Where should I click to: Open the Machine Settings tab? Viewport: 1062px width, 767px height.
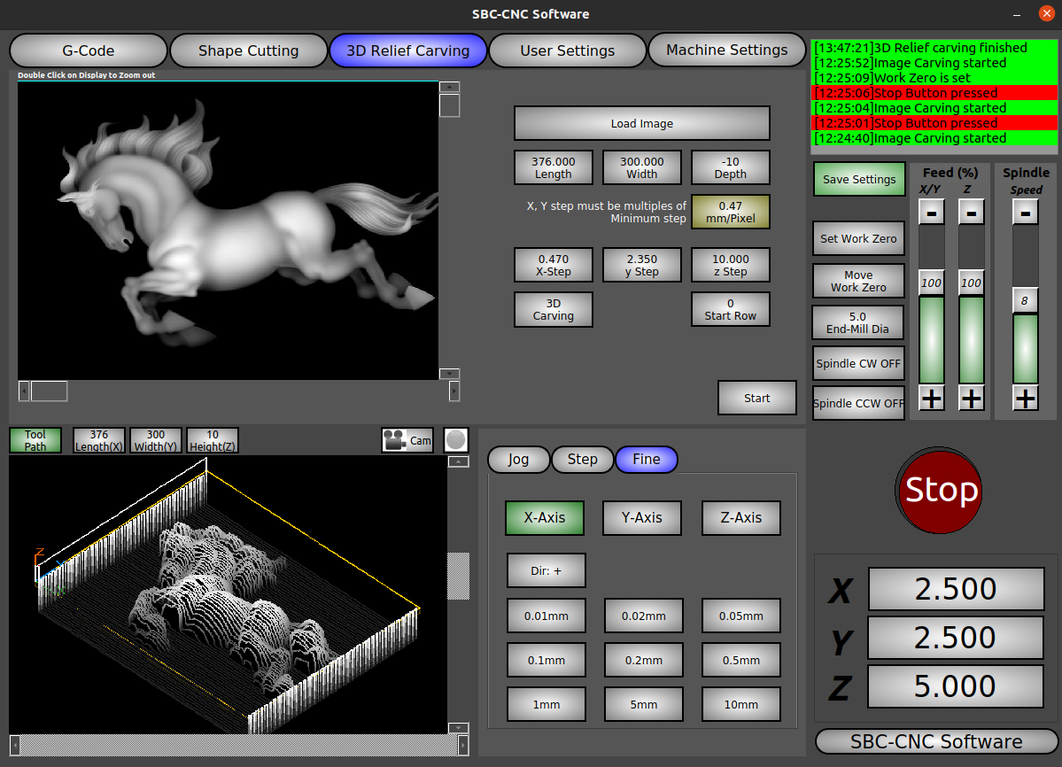(x=726, y=50)
